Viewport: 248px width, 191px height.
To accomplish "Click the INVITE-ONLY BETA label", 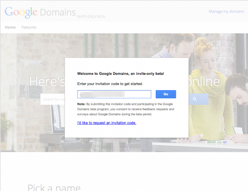I will point(91,17).
